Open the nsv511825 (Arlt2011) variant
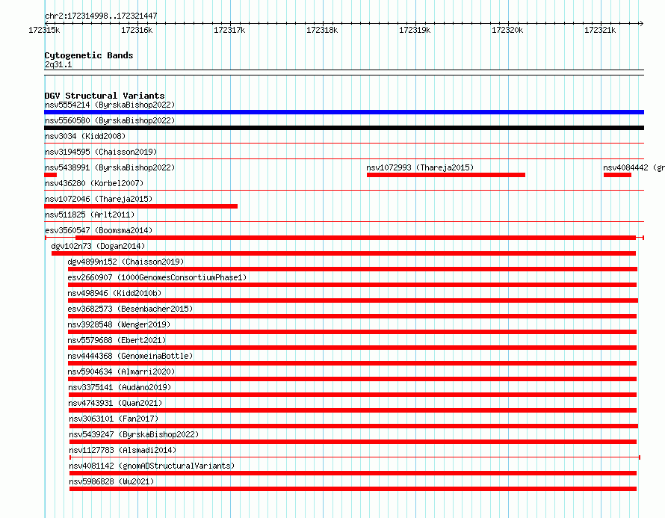Screen dimensions: 665x518 [90, 215]
